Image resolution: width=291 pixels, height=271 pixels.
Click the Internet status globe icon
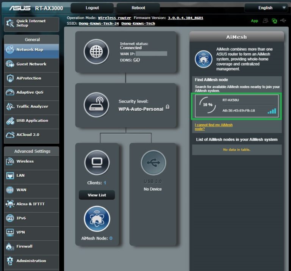coord(96,52)
